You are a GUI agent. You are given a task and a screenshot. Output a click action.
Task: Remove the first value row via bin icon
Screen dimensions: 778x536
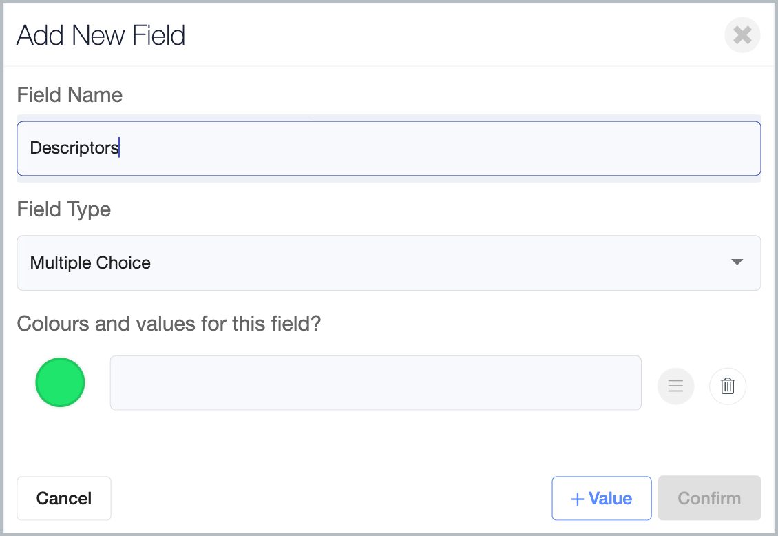(x=728, y=386)
